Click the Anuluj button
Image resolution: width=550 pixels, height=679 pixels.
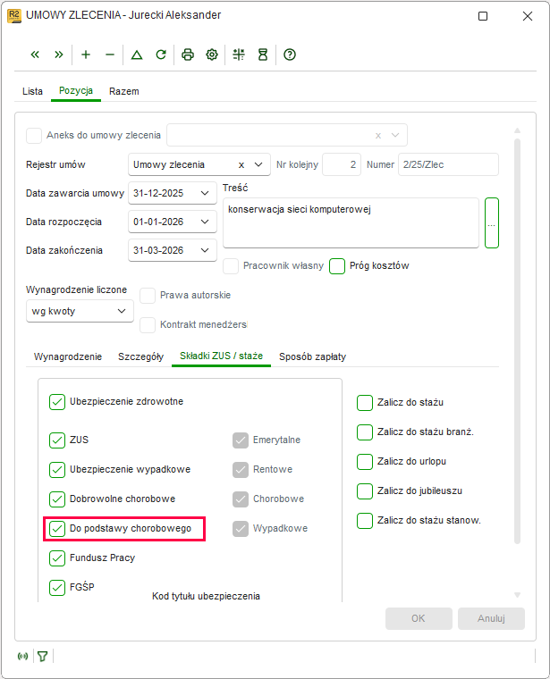click(491, 618)
